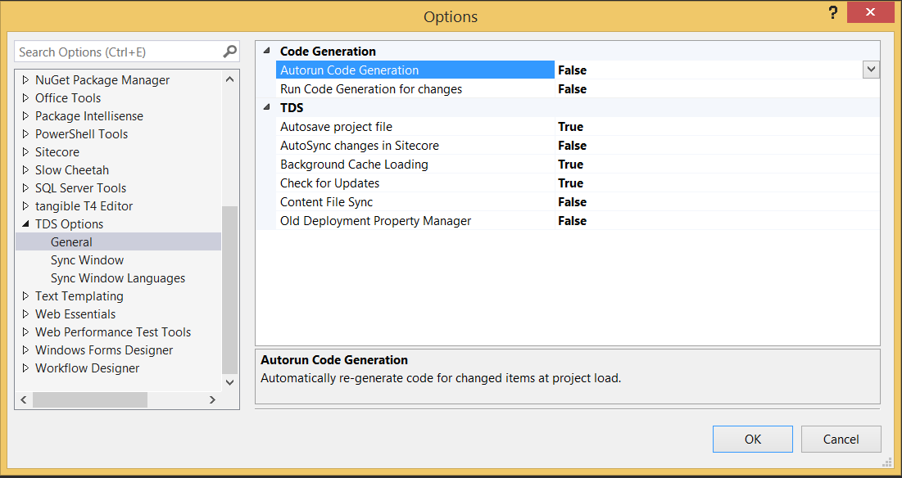Viewport: 902px width, 478px height.
Task: Select the Content File Sync property
Action: tap(326, 202)
